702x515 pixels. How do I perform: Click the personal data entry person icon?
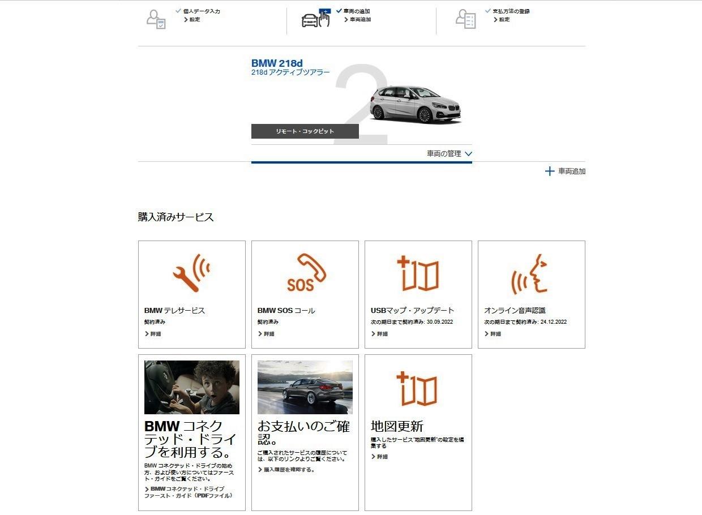(x=156, y=19)
